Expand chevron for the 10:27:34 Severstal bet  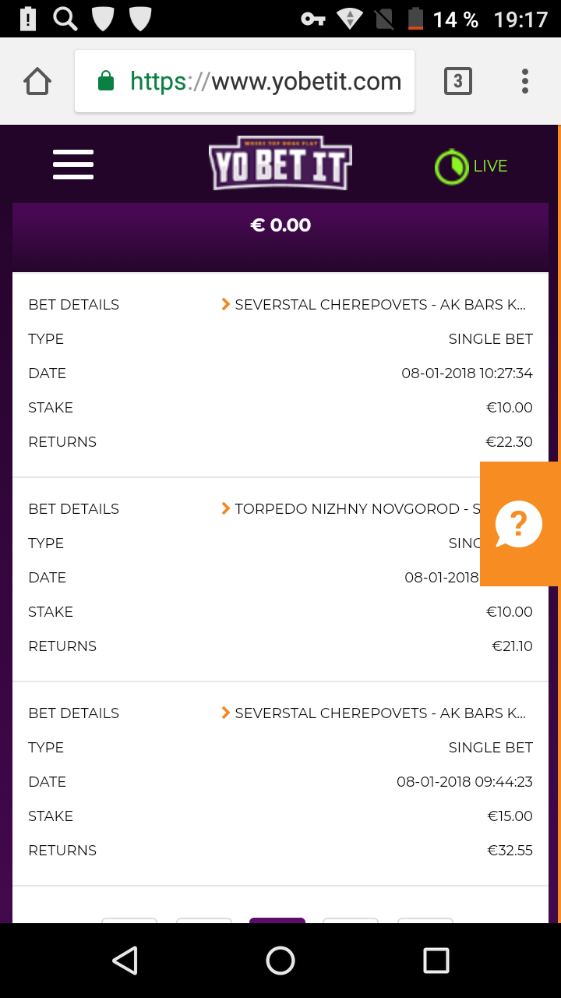226,304
